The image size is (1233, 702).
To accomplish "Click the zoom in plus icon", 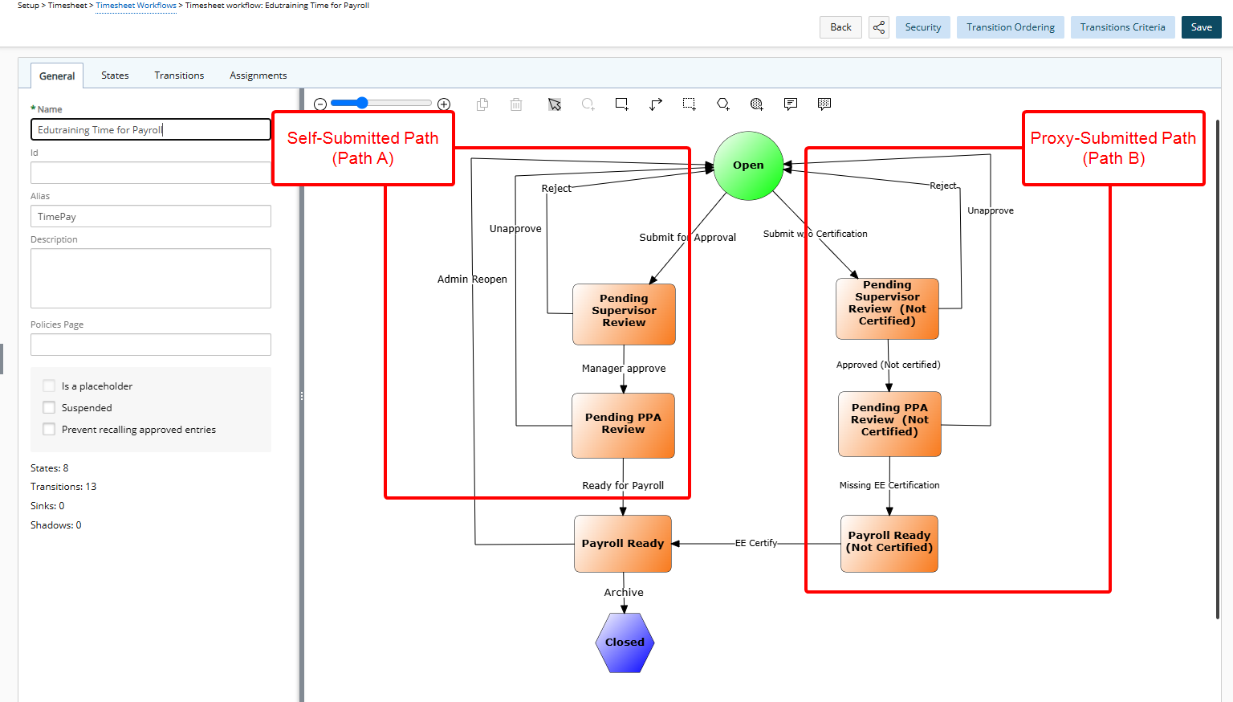I will click(x=444, y=104).
